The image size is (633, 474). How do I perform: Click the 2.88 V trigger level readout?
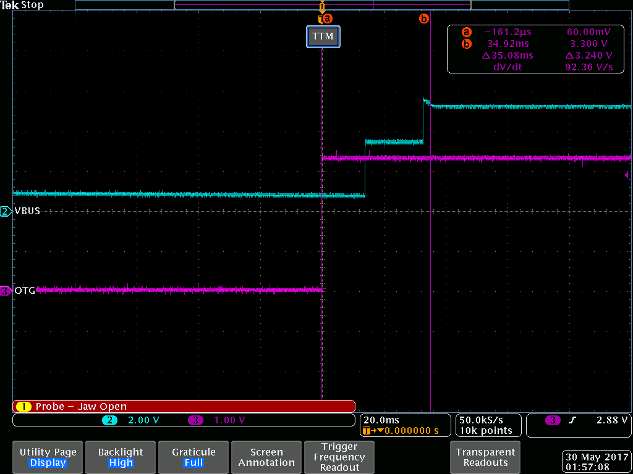[x=612, y=420]
